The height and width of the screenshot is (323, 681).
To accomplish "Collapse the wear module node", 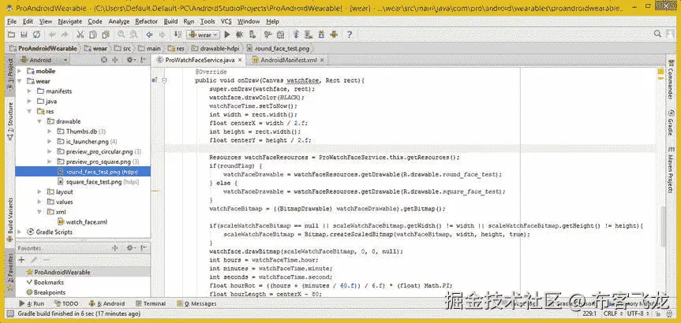I will (x=20, y=81).
